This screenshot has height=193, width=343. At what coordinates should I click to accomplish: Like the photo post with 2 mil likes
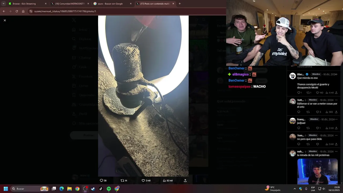146,181
